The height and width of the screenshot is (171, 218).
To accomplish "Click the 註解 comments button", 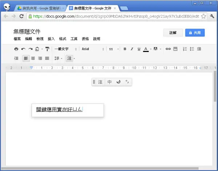I will tap(173, 33).
